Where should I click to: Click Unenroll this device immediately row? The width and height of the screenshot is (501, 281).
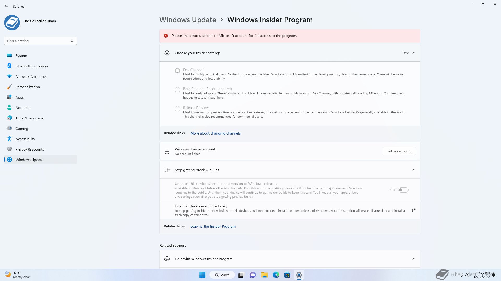290,210
